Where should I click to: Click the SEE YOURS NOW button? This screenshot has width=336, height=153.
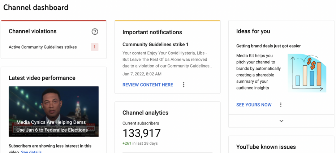[254, 105]
